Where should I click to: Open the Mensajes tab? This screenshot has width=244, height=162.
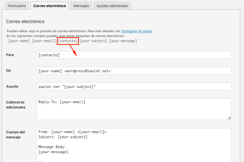(x=81, y=6)
